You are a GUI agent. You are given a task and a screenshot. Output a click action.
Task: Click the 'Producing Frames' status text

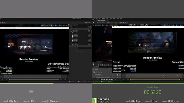tap(7, 73)
